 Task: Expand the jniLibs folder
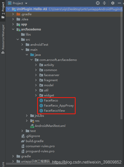[27, 116]
